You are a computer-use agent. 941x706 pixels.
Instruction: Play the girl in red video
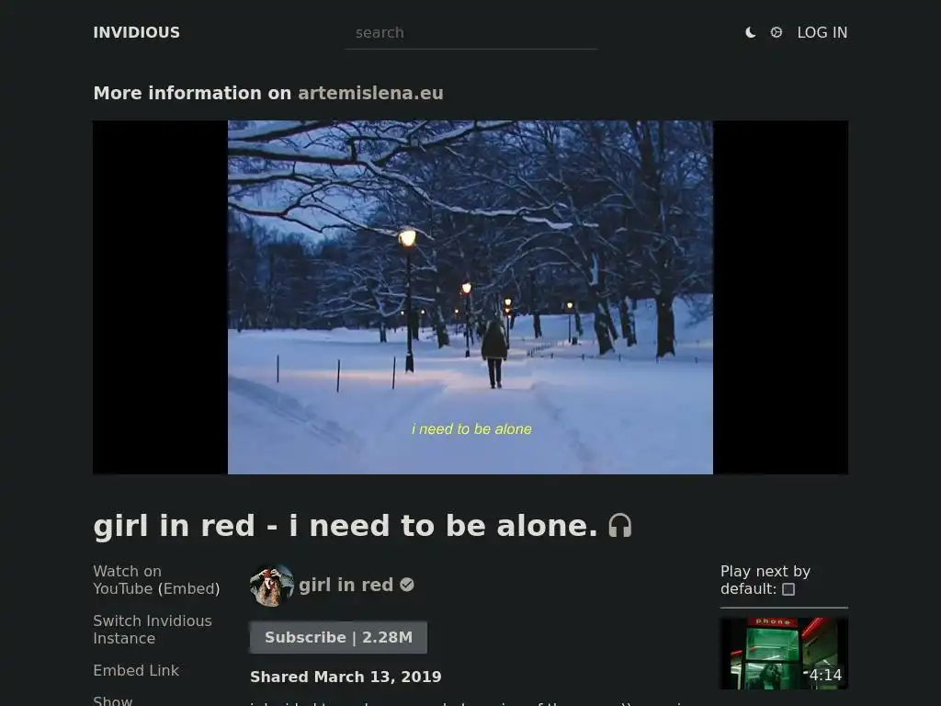pos(470,297)
